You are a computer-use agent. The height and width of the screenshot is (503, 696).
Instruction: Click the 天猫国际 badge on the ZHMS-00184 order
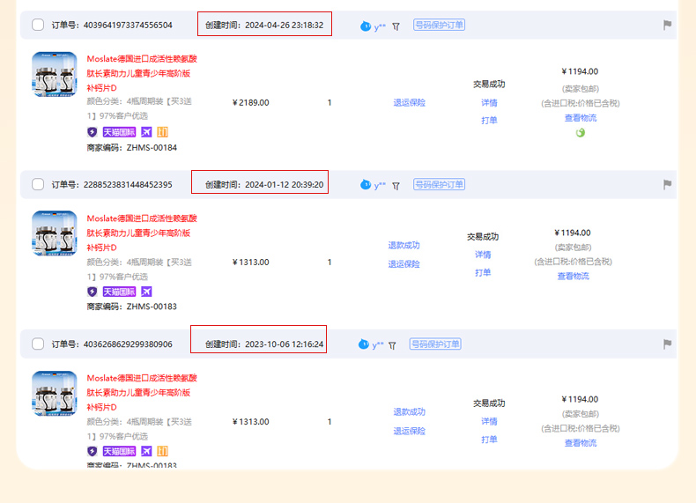click(119, 132)
